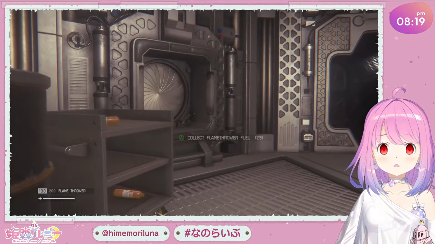Click the player health bar
The height and width of the screenshot is (244, 435).
coord(58,199)
